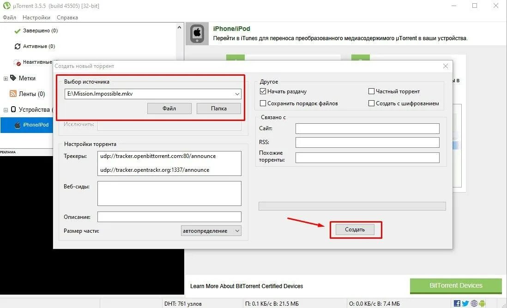The image size is (507, 308).
Task: Click the torrent creation progress bar
Action: coord(352,206)
